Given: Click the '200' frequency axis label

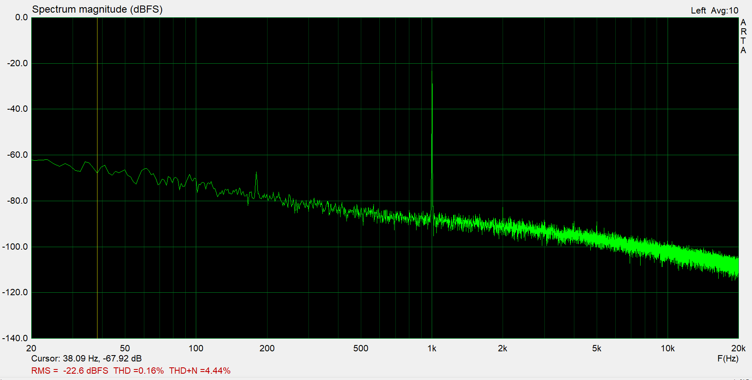Looking at the screenshot, I should [267, 348].
